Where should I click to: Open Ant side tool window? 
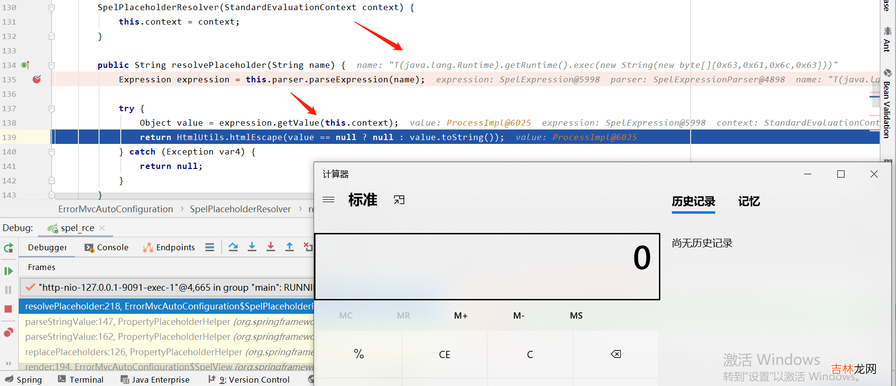pos(887,39)
